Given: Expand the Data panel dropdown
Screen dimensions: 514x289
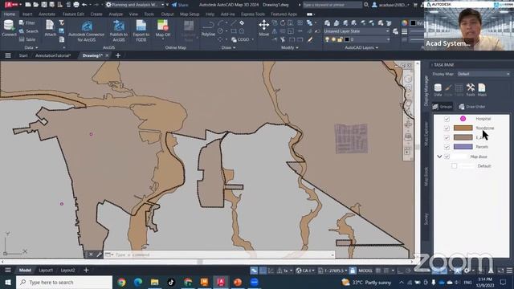Looking at the screenshot, I should tap(31, 47).
